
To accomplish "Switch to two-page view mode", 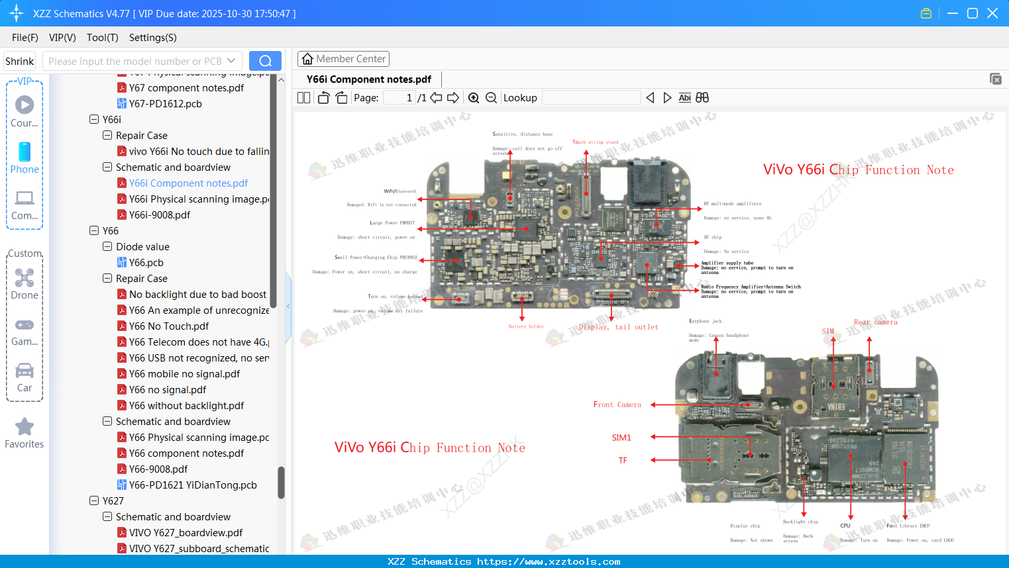I will [303, 97].
